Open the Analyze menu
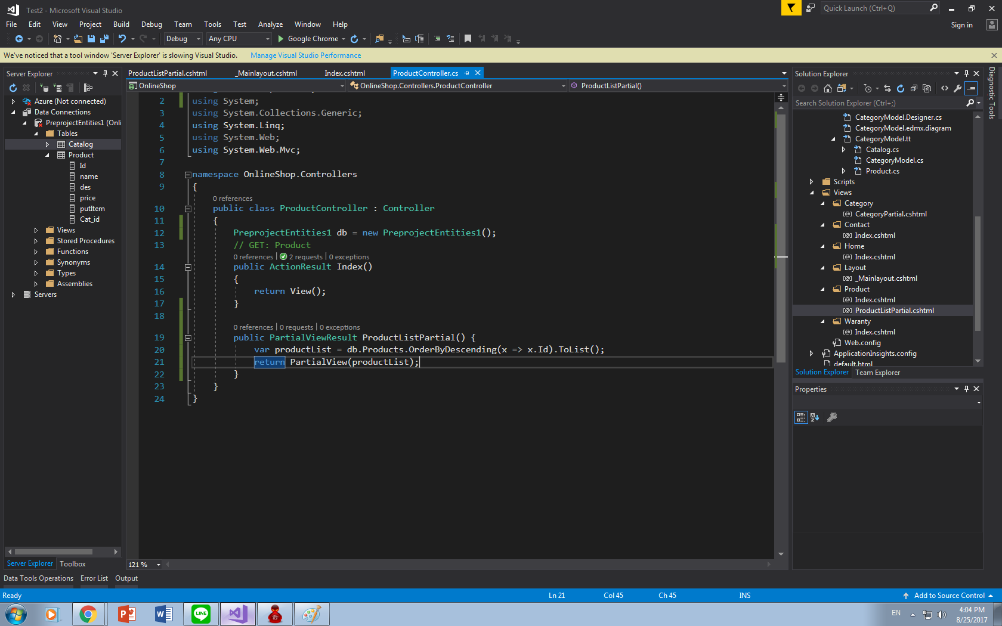This screenshot has width=1002, height=626. click(x=270, y=24)
